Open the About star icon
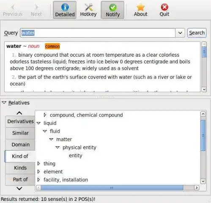The height and width of the screenshot is (203, 211). click(x=140, y=7)
